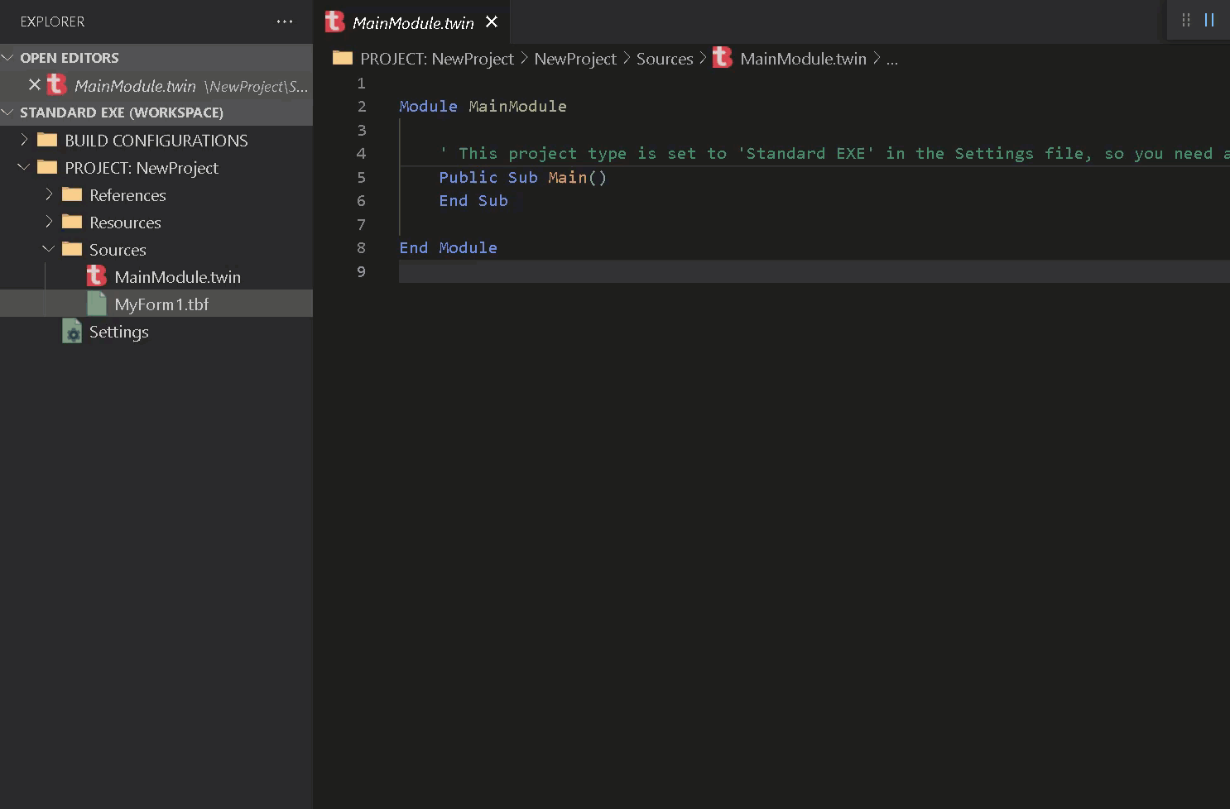Click the "Module MainModule" declaration line
1230x809 pixels.
click(483, 106)
